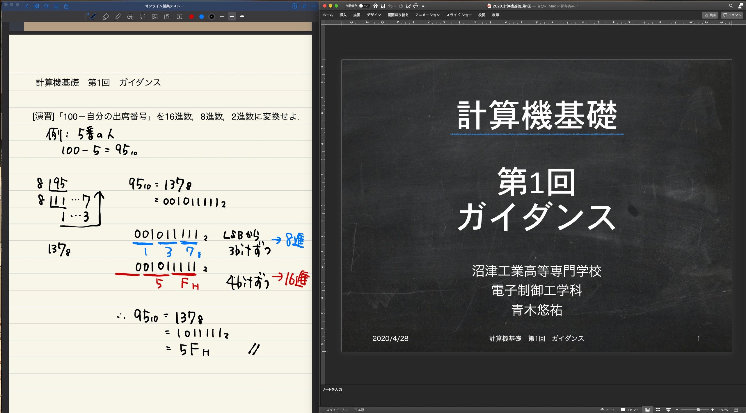Viewport: 746px width, 413px height.
Task: Start slide show from status bar
Action: (x=668, y=410)
